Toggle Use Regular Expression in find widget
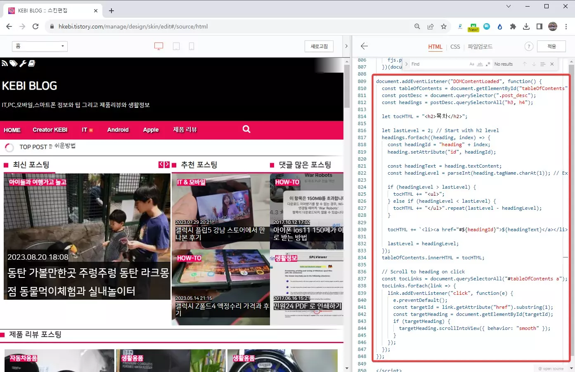The width and height of the screenshot is (575, 372). [x=488, y=64]
